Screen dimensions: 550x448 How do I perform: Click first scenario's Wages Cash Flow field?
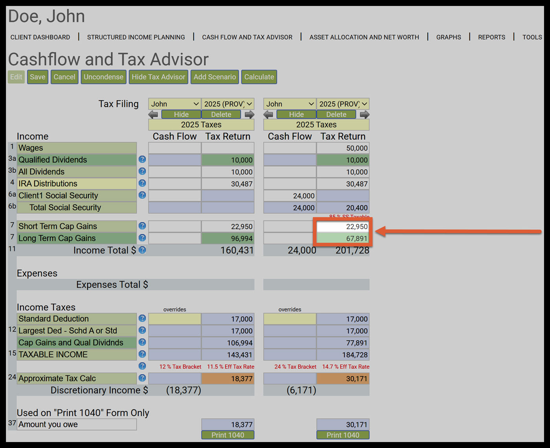coord(175,148)
